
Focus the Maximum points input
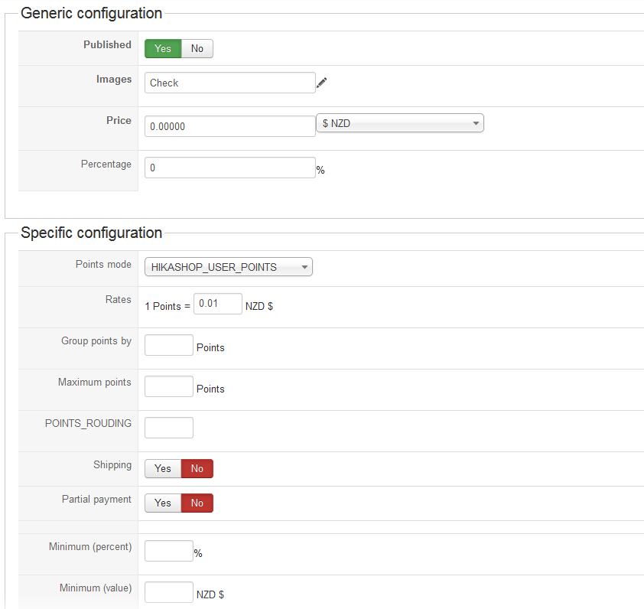169,386
